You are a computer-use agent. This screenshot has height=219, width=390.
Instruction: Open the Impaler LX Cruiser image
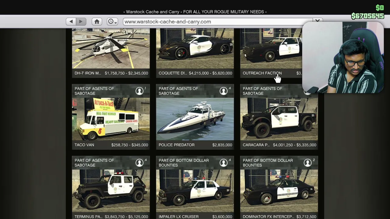(195, 191)
